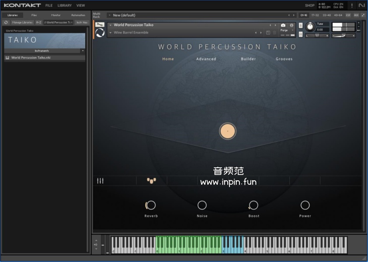Select the next snapshot for Wine Barrel Ensemble
The height and width of the screenshot is (262, 368).
click(261, 33)
